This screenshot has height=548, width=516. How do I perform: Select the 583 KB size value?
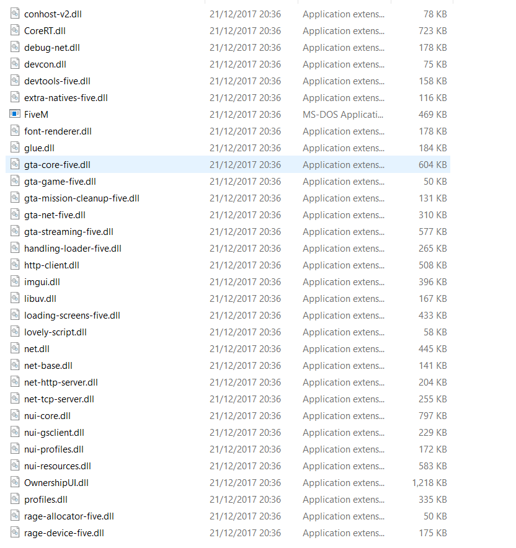pos(433,466)
